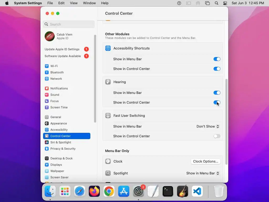Open Software Update Available notice
Image resolution: width=269 pixels, height=202 pixels.
[66, 56]
